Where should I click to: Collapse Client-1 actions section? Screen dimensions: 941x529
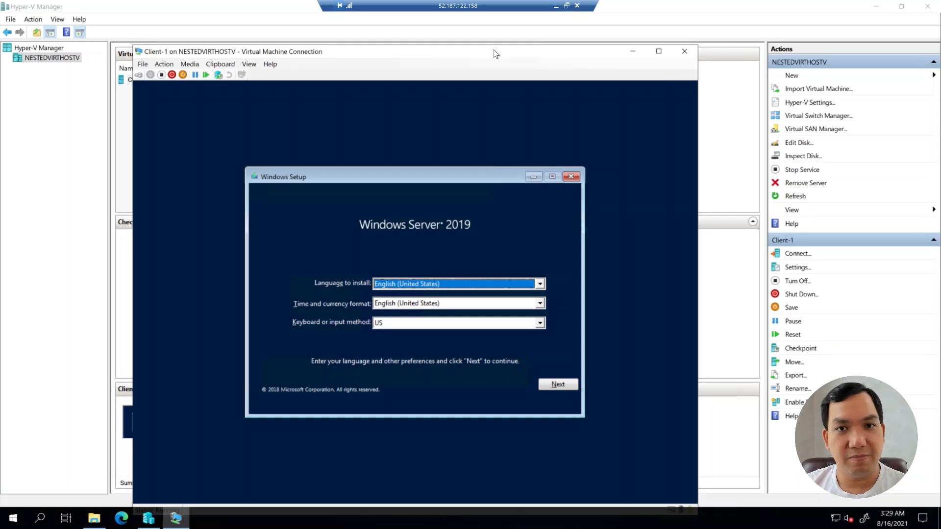tap(933, 240)
